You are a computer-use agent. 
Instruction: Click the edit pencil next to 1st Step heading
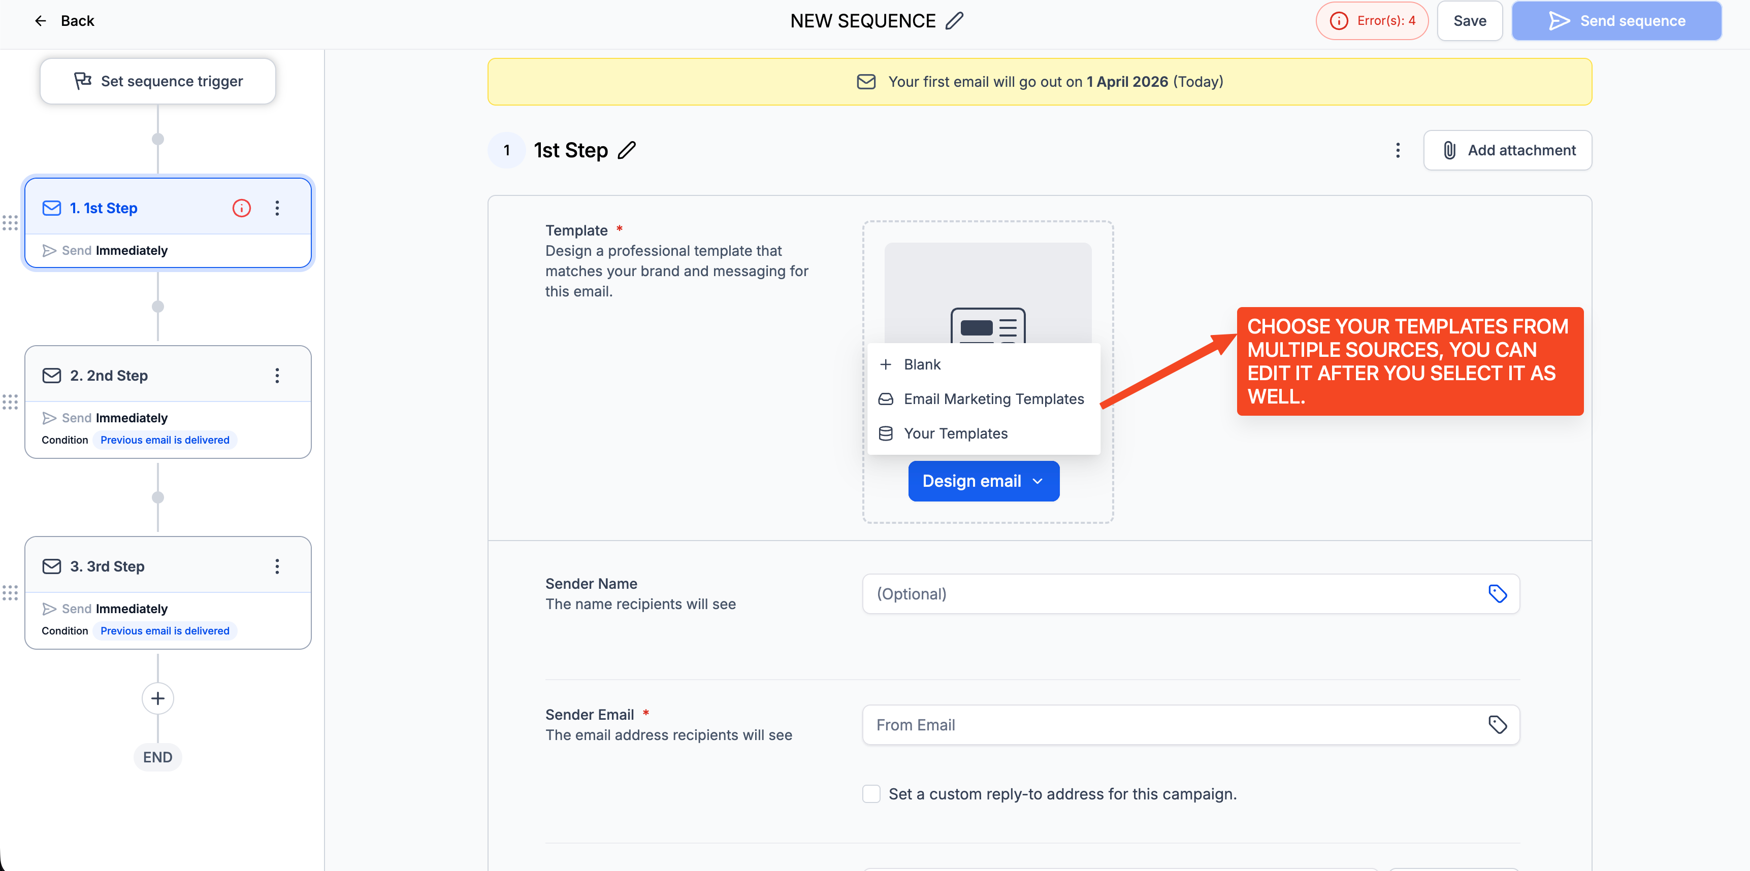point(626,150)
